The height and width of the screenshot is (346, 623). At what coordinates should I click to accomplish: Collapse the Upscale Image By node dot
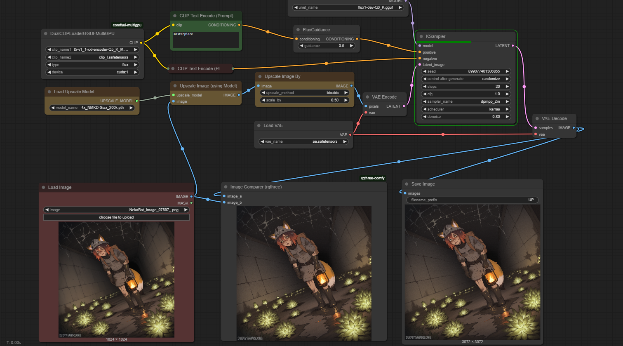pyautogui.click(x=260, y=76)
